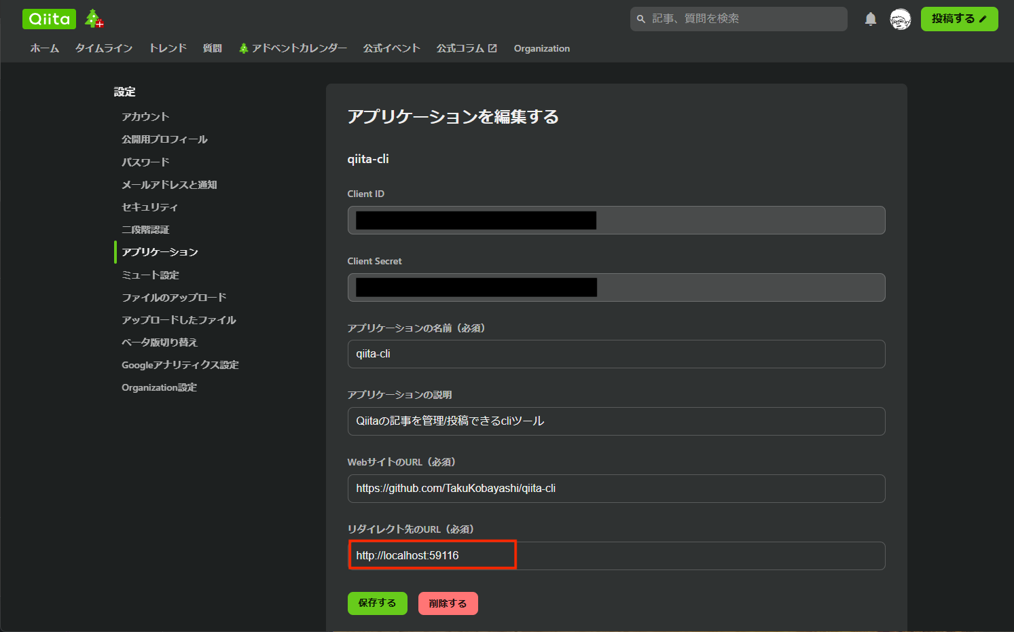
Task: Focus the article search field
Action: coord(739,19)
